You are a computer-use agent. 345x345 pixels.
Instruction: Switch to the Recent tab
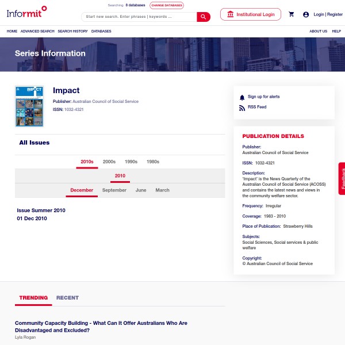(x=67, y=298)
